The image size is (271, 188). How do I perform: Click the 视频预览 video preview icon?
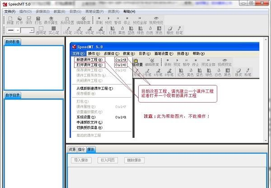(156, 20)
